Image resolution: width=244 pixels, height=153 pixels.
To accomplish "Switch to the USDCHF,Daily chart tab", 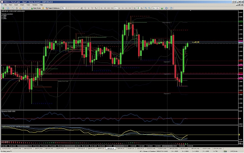I will pyautogui.click(x=217, y=148).
